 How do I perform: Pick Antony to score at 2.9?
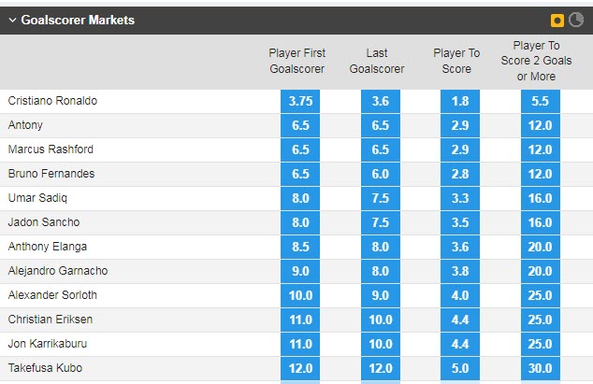pos(461,125)
